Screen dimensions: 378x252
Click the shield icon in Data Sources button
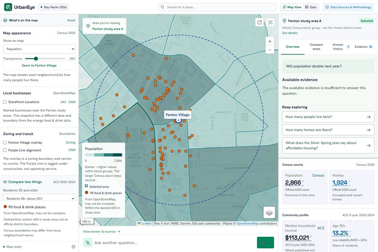(x=327, y=7)
